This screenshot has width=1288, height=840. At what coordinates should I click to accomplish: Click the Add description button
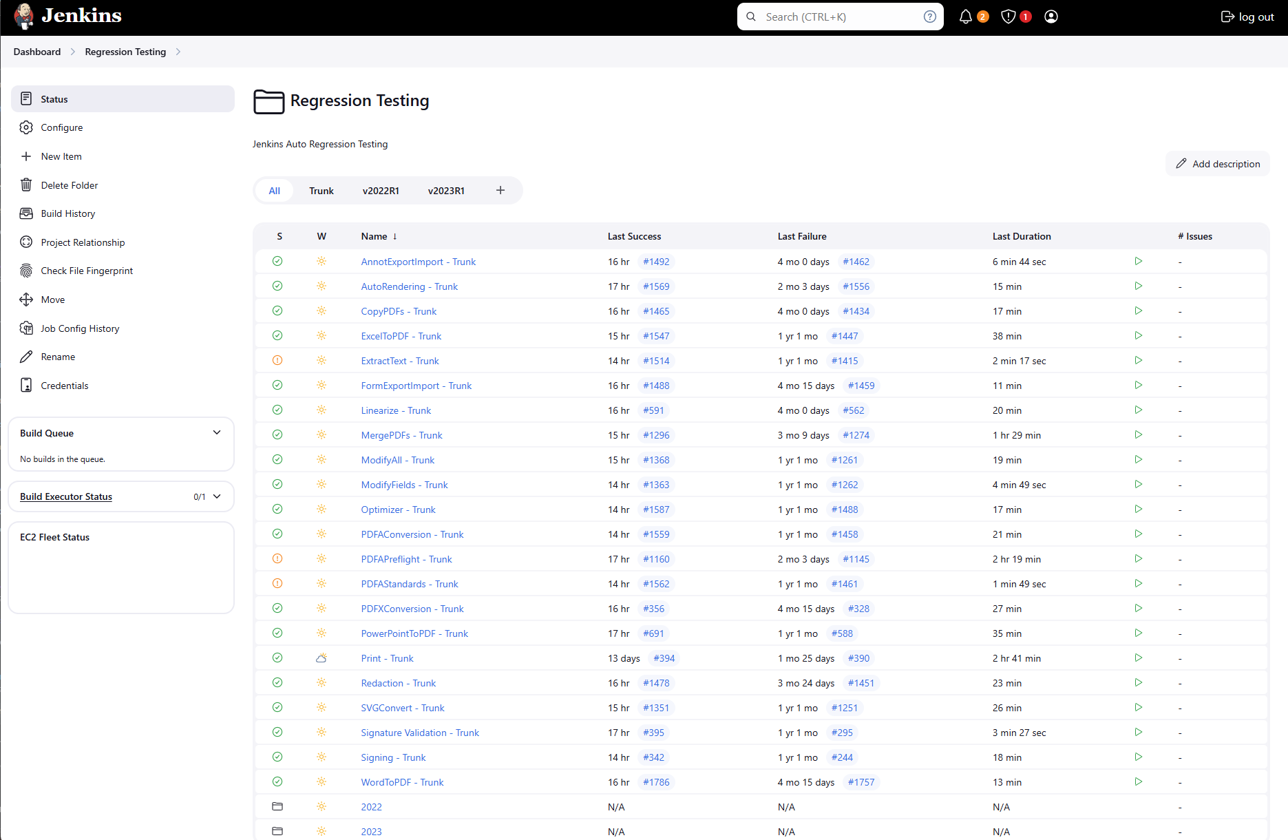(x=1217, y=164)
